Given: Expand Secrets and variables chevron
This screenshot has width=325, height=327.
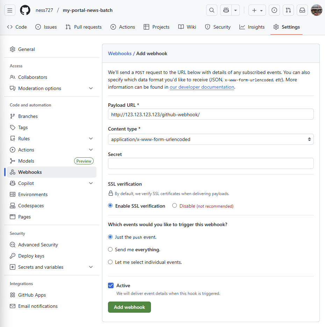Looking at the screenshot, I should pos(91,267).
